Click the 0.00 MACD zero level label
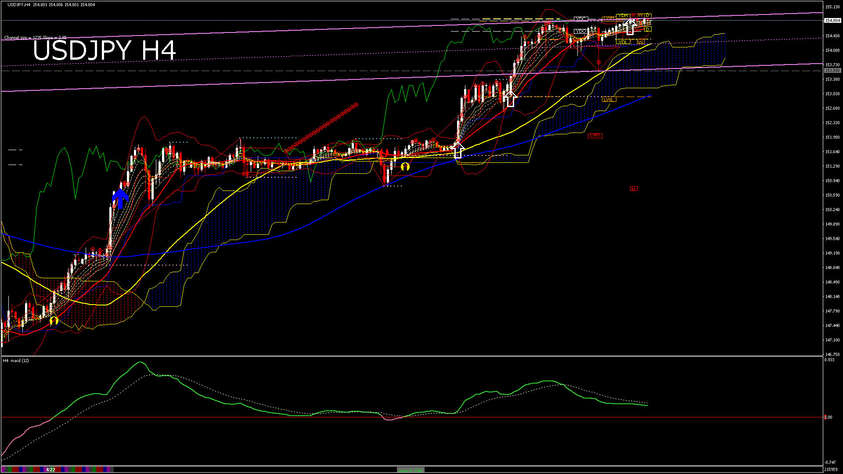The width and height of the screenshot is (843, 474). point(828,417)
